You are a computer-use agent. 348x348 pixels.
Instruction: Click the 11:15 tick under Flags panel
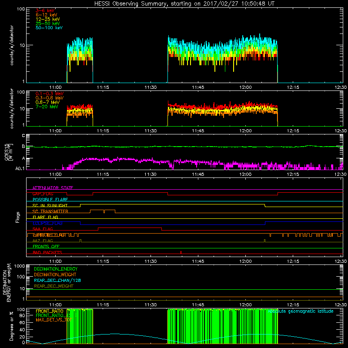pyautogui.click(x=103, y=261)
